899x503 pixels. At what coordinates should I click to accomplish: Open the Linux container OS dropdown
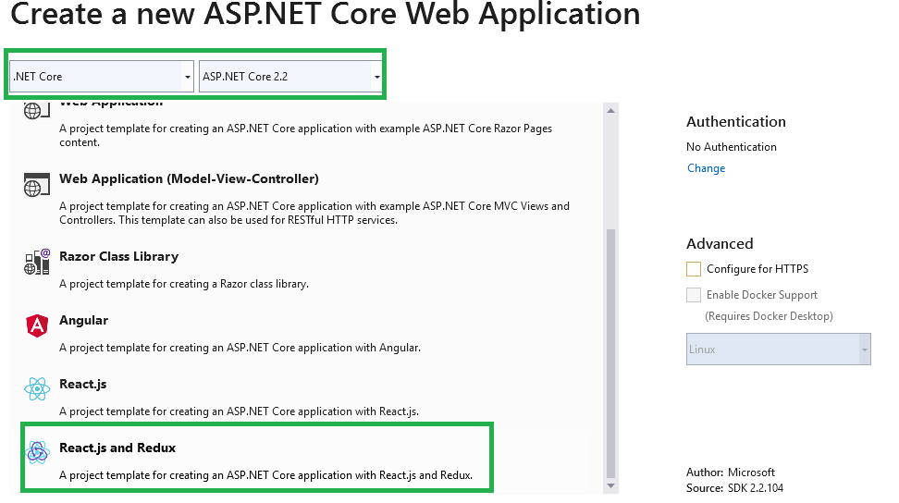coord(779,349)
